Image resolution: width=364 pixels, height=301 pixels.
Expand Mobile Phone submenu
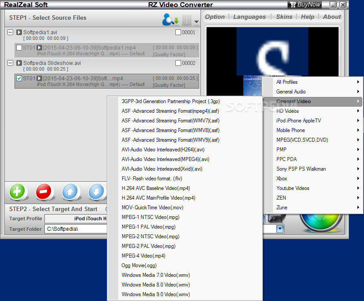coord(313,130)
